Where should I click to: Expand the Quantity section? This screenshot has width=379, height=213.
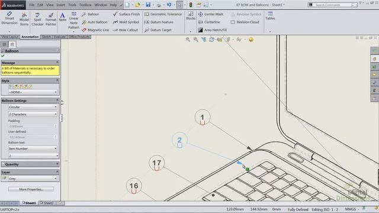click(x=57, y=164)
